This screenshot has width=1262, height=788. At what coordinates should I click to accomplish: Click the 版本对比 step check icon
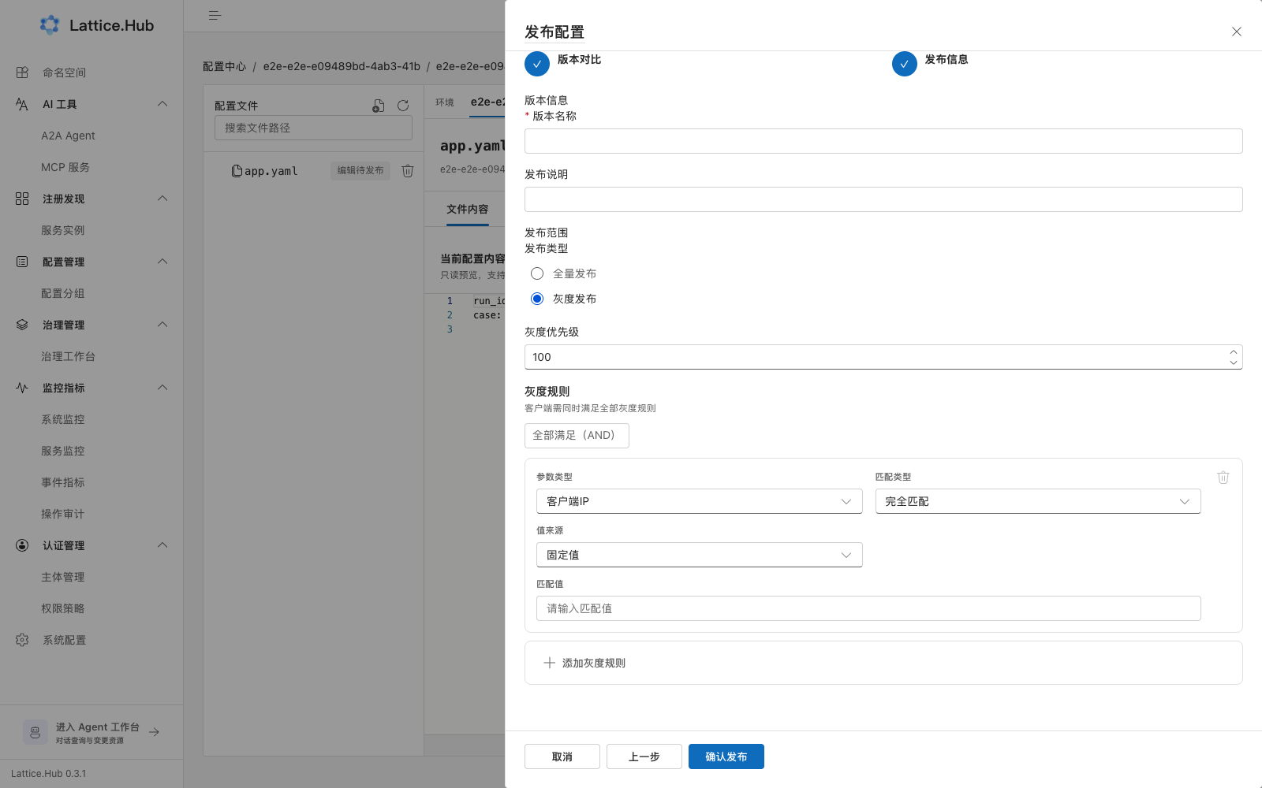pyautogui.click(x=537, y=64)
